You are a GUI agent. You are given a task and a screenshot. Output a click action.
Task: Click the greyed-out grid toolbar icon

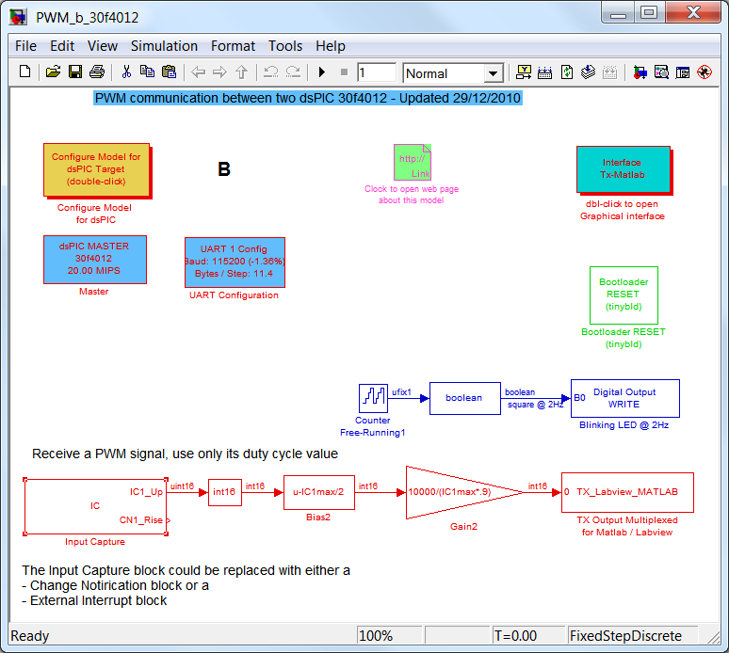[x=609, y=72]
